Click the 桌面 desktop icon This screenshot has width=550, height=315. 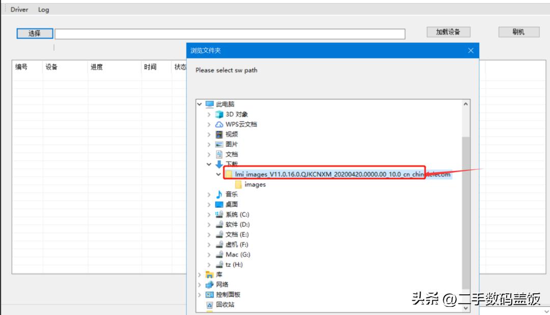219,204
